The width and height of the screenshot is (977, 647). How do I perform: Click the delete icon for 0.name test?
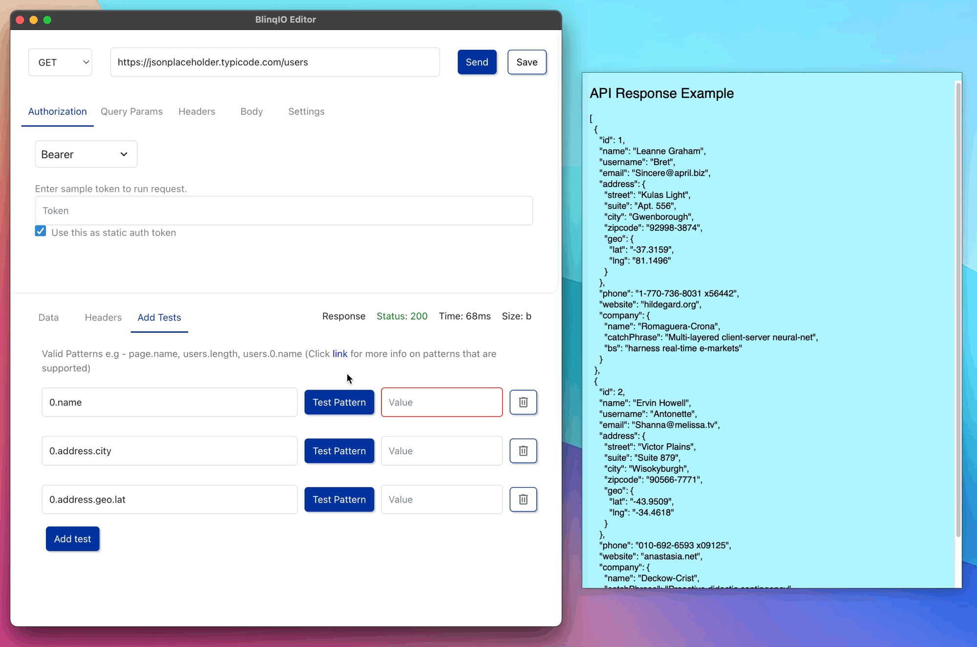tap(523, 402)
